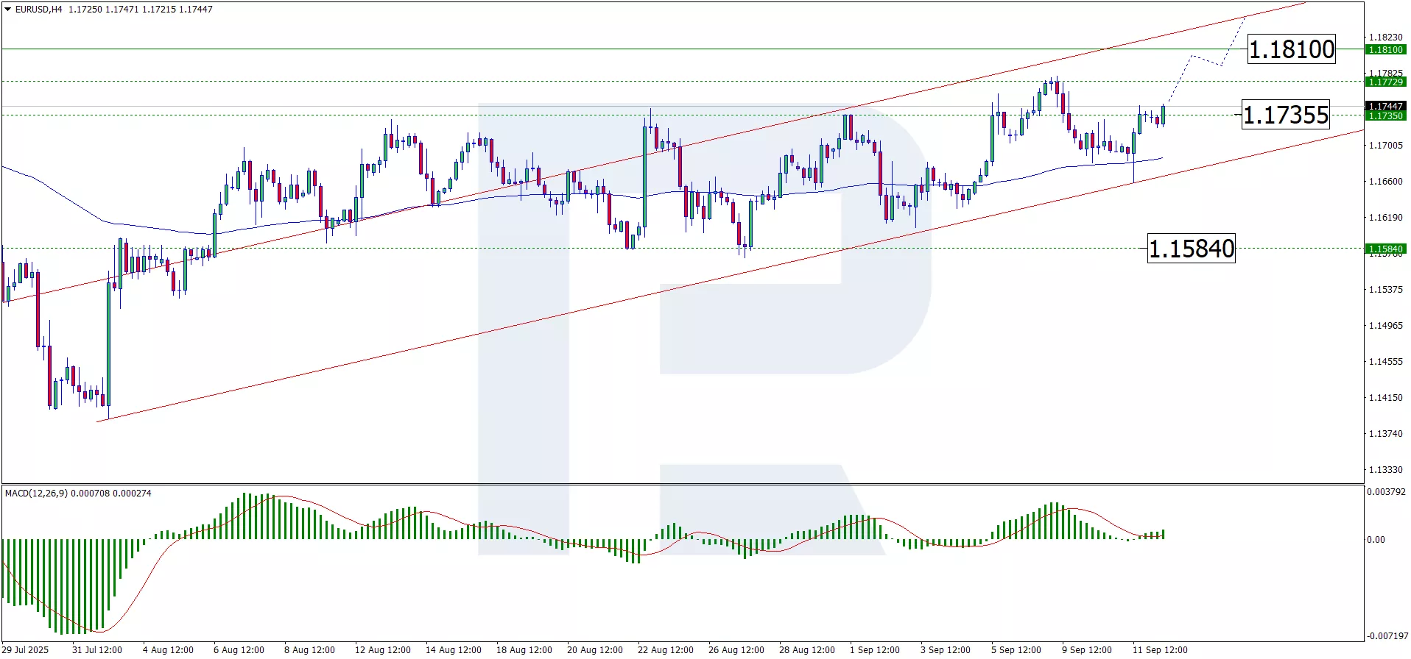Click the 11 Sep 12:00 time axis label
This screenshot has height=659, width=1411.
pos(1160,650)
